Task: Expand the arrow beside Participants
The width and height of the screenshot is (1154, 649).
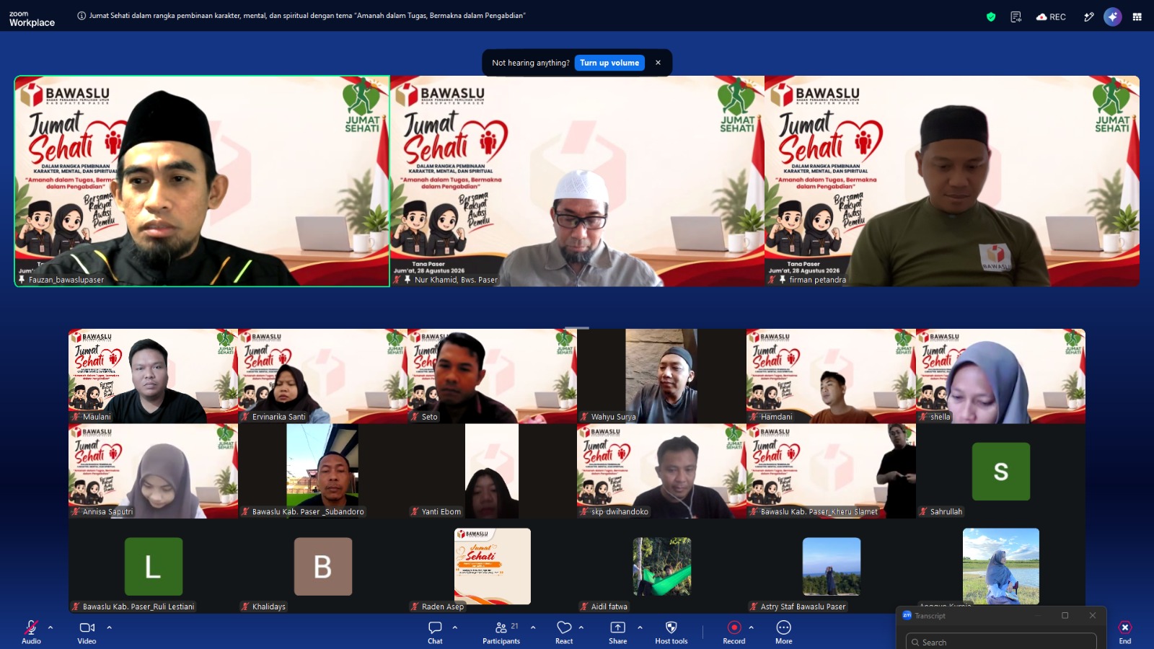Action: 533,627
